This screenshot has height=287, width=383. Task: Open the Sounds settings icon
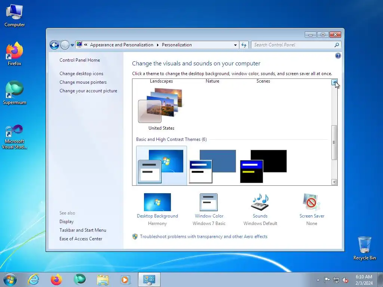(260, 202)
